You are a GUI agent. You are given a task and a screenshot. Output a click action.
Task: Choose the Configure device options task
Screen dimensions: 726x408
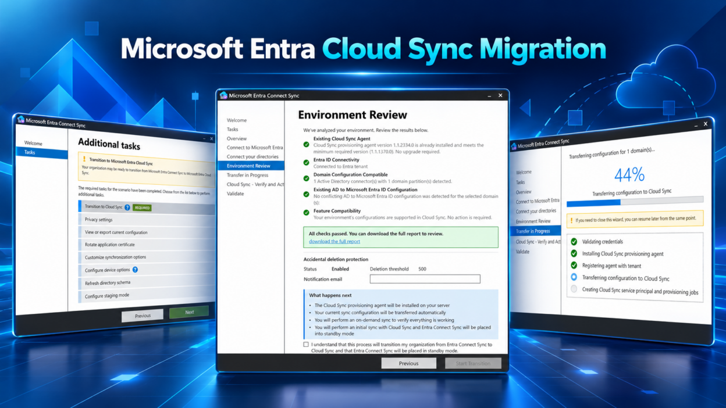(147, 270)
